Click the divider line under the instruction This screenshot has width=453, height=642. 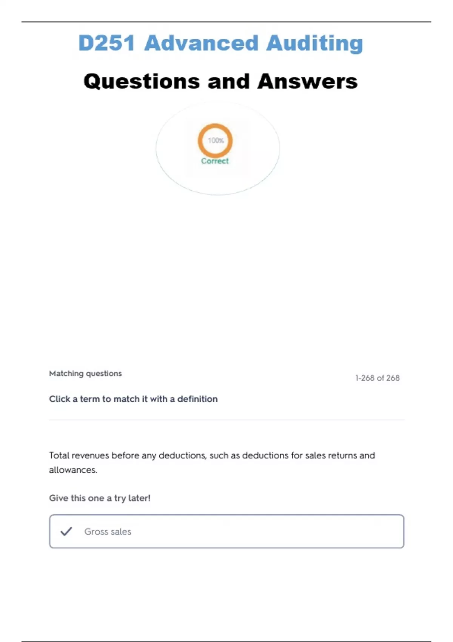(226, 420)
